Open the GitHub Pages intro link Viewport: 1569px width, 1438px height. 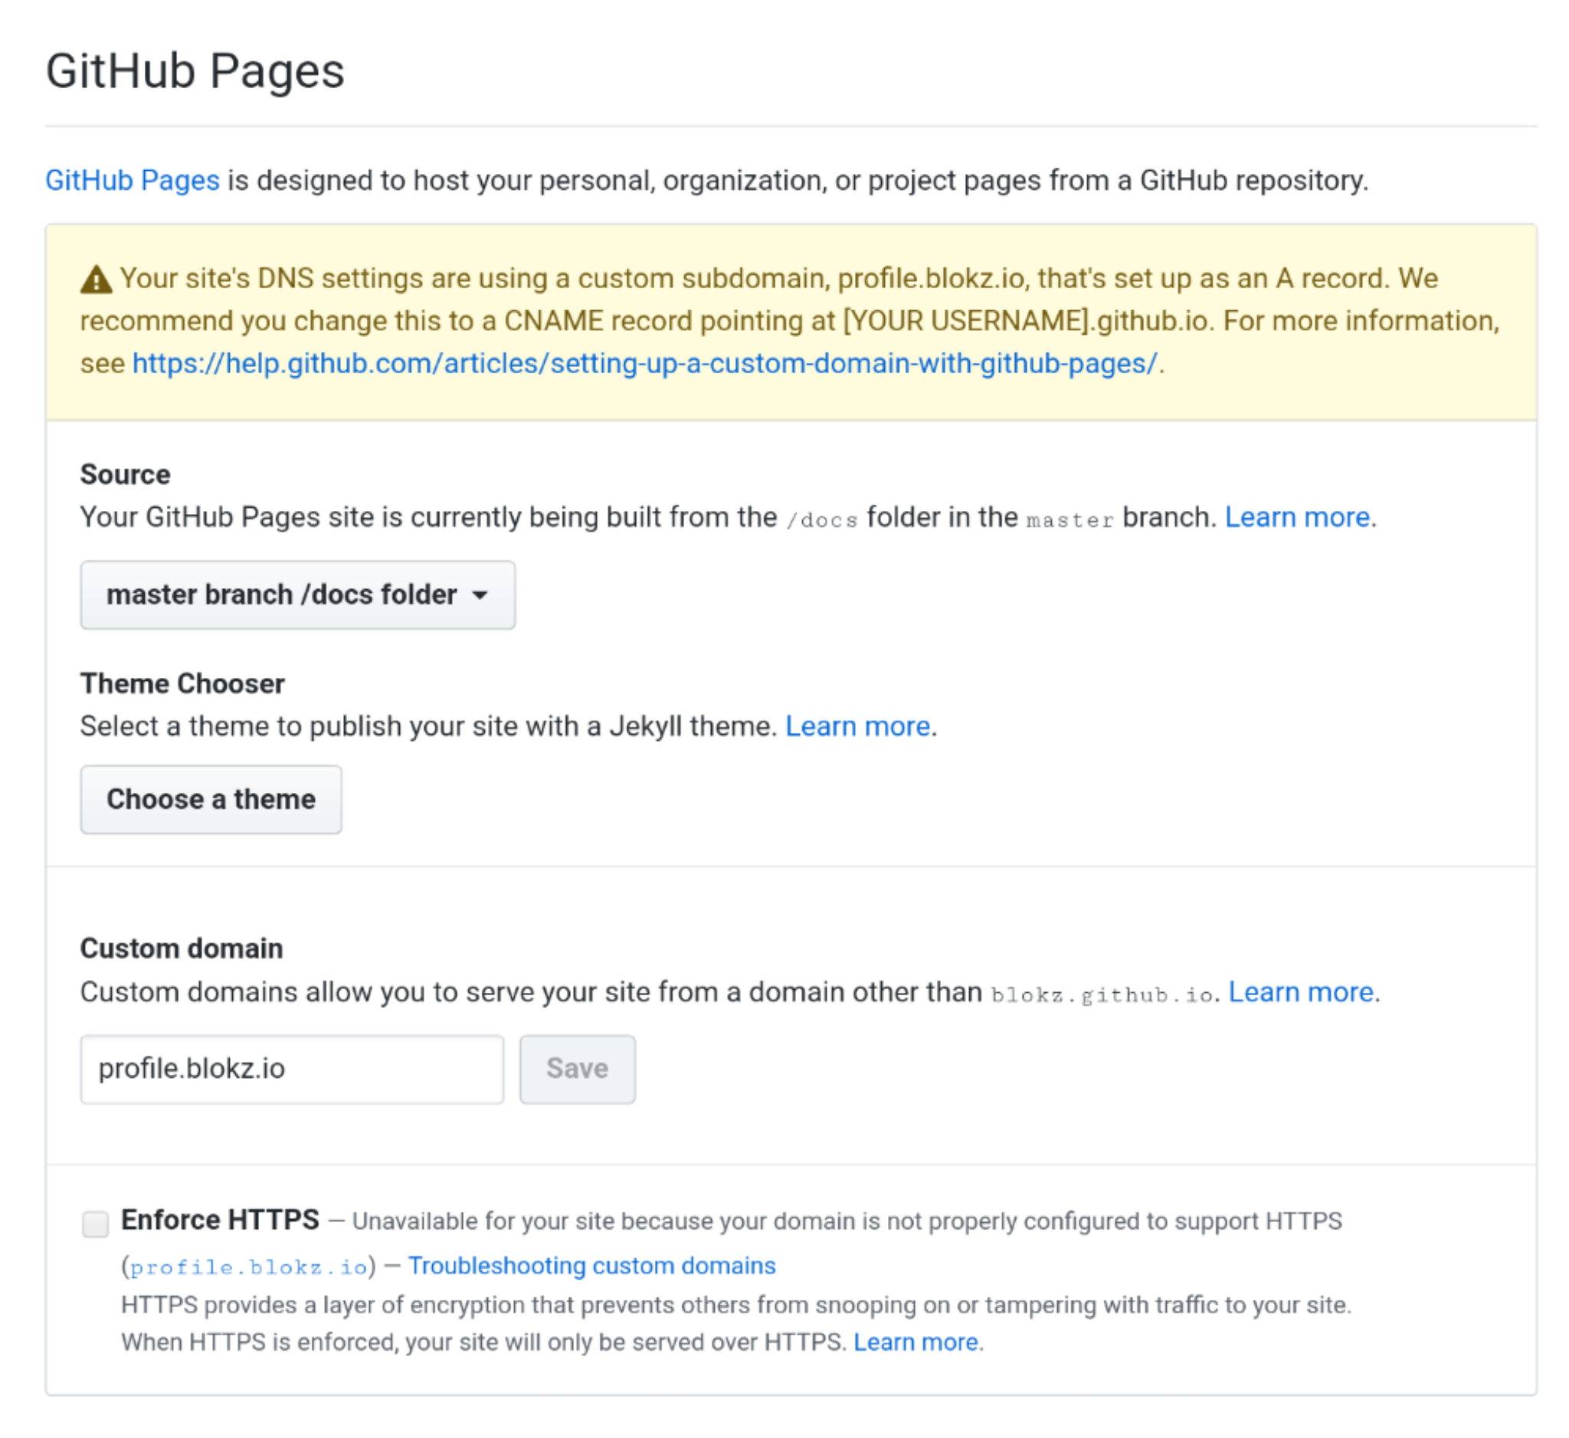133,181
